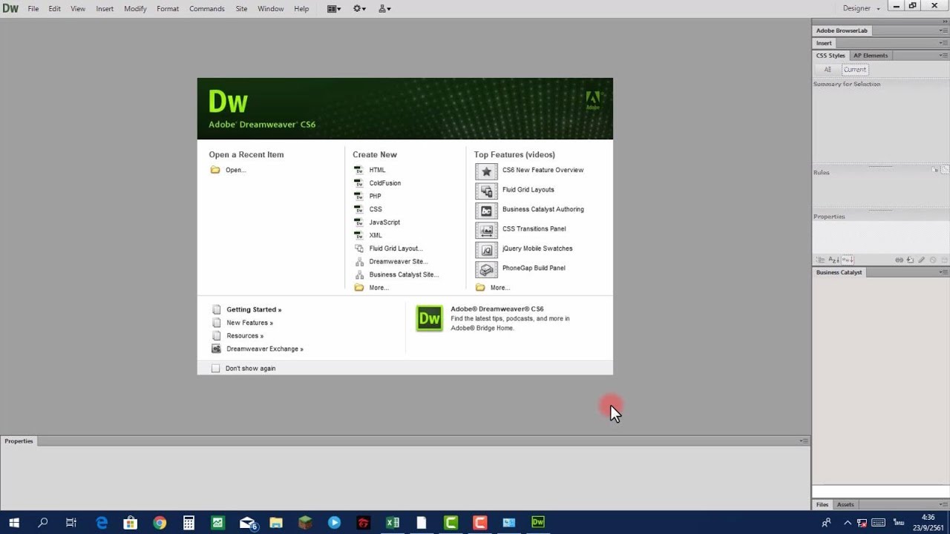The width and height of the screenshot is (950, 534).
Task: Open the Insert panel options menu
Action: pos(943,43)
